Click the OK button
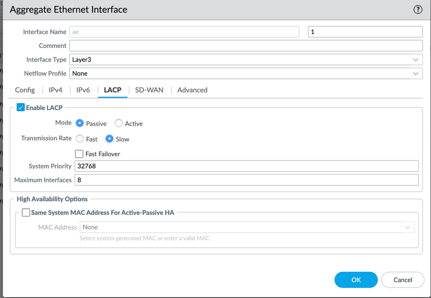This screenshot has width=431, height=298. pos(356,280)
